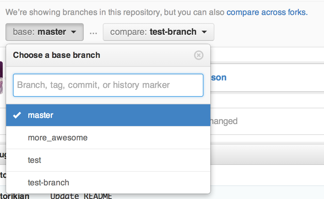Image resolution: width=324 pixels, height=199 pixels.
Task: Click the caret on base branch selector
Action: pyautogui.click(x=74, y=32)
